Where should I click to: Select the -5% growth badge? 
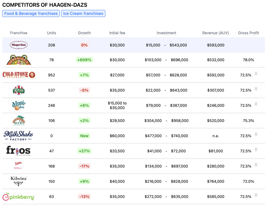coord(84,90)
